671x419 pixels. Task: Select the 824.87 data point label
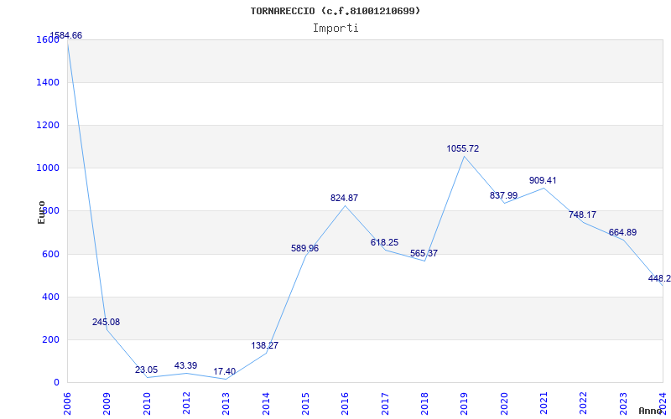click(344, 198)
